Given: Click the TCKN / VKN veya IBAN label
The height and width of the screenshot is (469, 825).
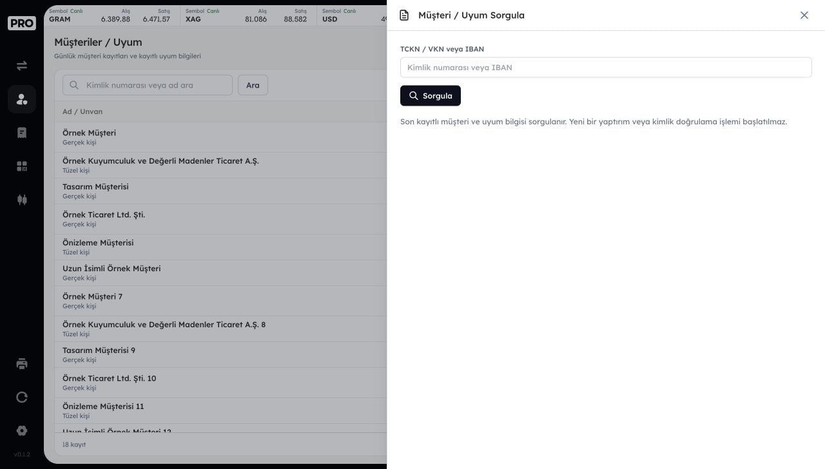Looking at the screenshot, I should point(442,49).
